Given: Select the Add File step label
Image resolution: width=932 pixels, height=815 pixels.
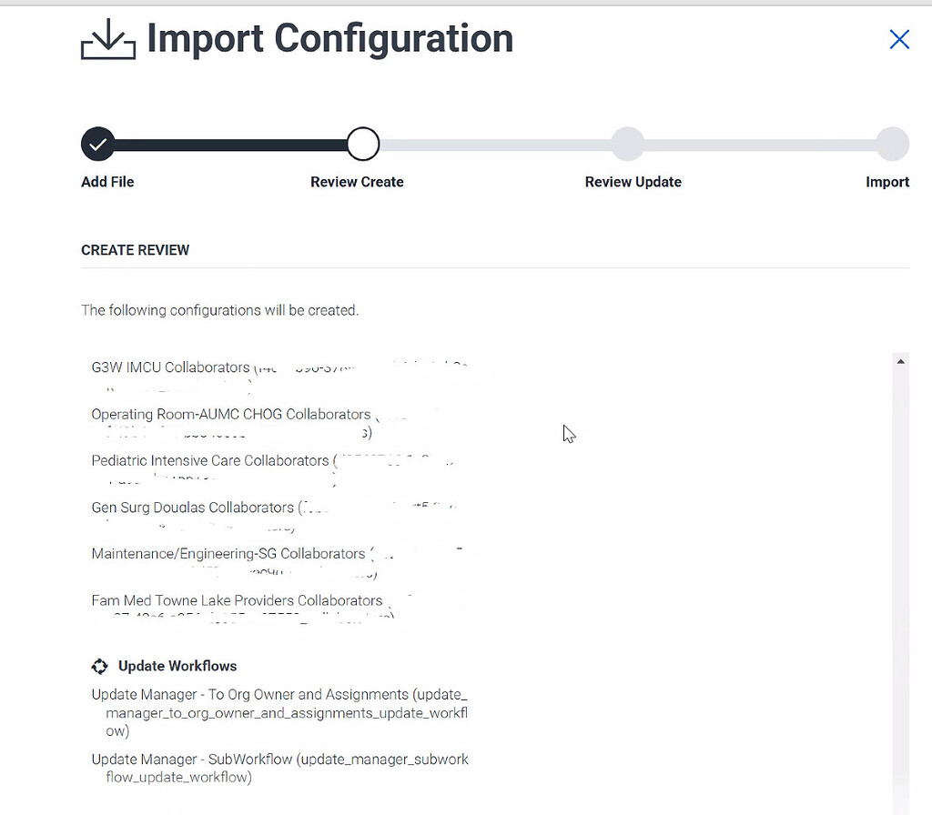Looking at the screenshot, I should coord(107,182).
